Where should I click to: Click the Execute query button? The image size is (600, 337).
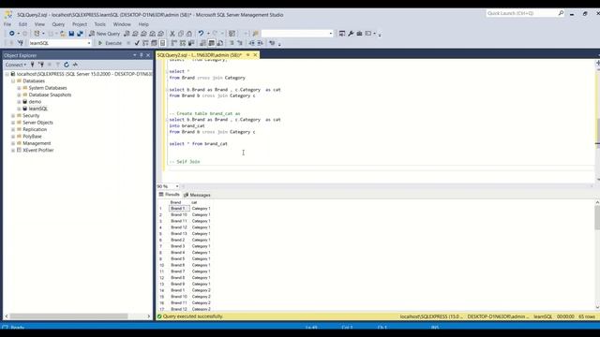click(x=110, y=43)
